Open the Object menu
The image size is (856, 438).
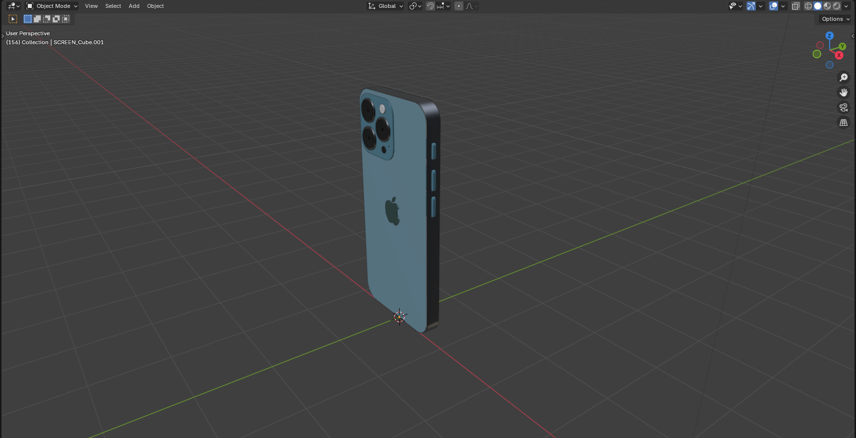(x=156, y=6)
